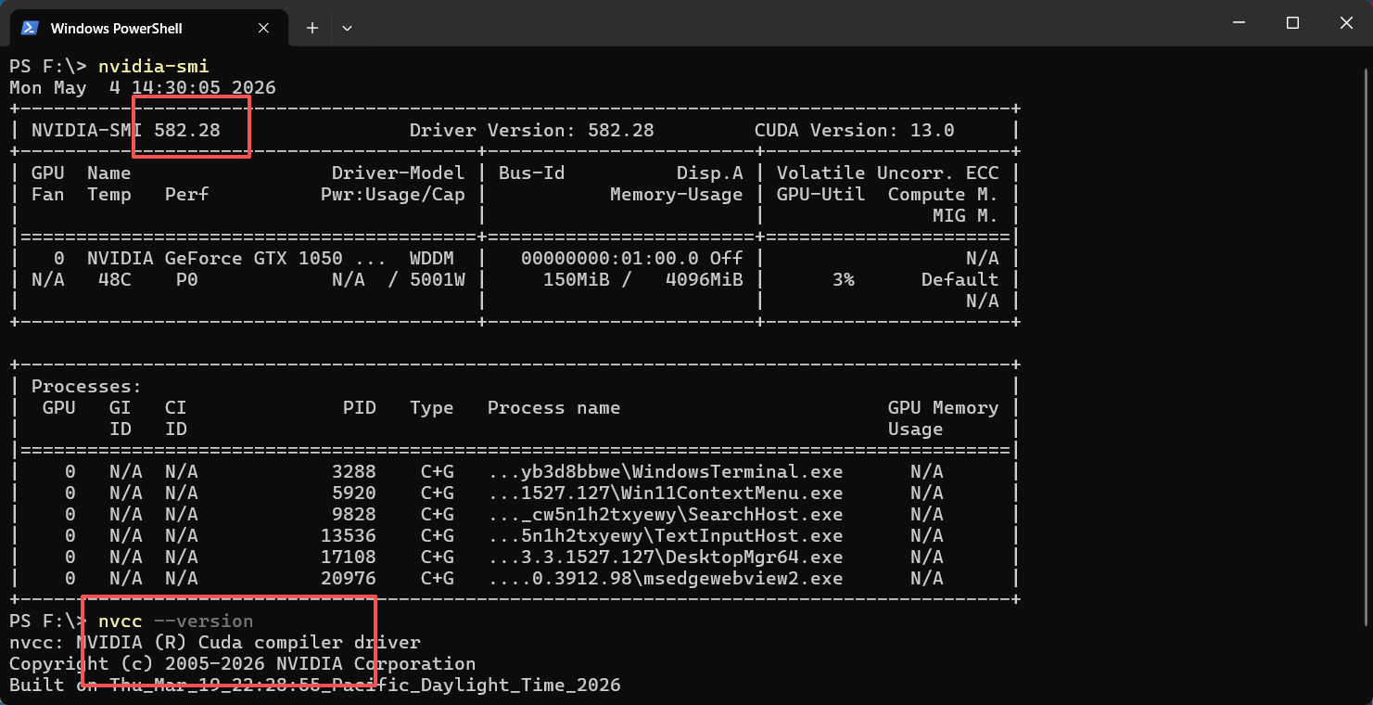Click the 'Default' compute mode value

click(960, 279)
